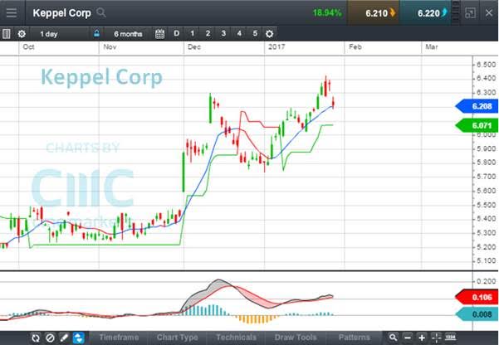
Task: Click the Feb label on time axis
Action: tap(355, 47)
